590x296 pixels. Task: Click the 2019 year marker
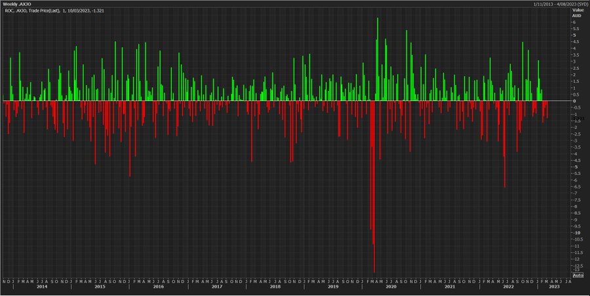pyautogui.click(x=333, y=287)
